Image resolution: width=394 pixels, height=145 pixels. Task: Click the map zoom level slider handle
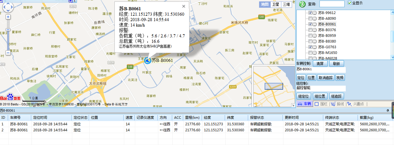pos(8,30)
